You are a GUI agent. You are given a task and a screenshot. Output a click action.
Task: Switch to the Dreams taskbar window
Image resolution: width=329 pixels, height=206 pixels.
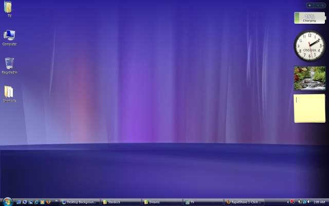point(162,202)
